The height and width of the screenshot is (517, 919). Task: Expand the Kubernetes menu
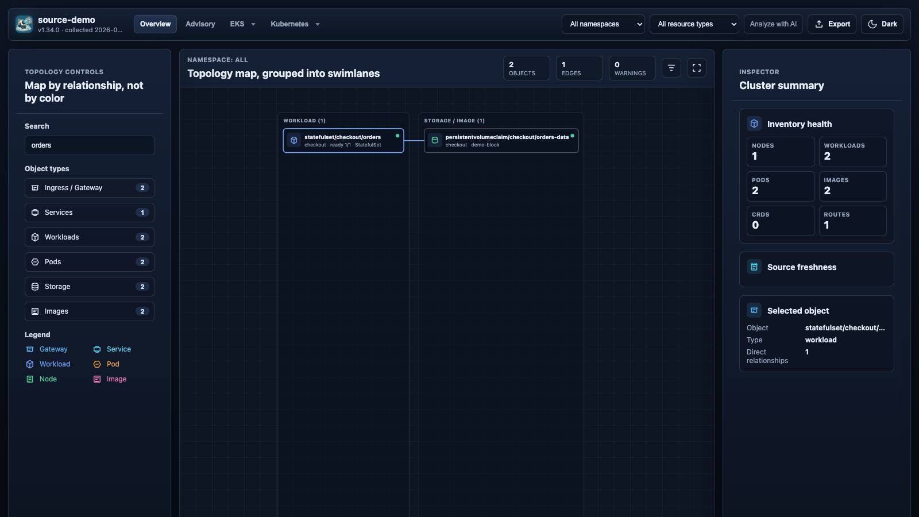pos(295,24)
